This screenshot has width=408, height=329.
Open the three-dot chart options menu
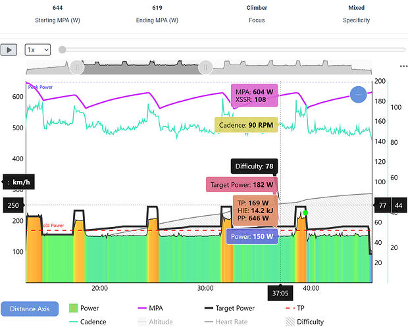403,66
